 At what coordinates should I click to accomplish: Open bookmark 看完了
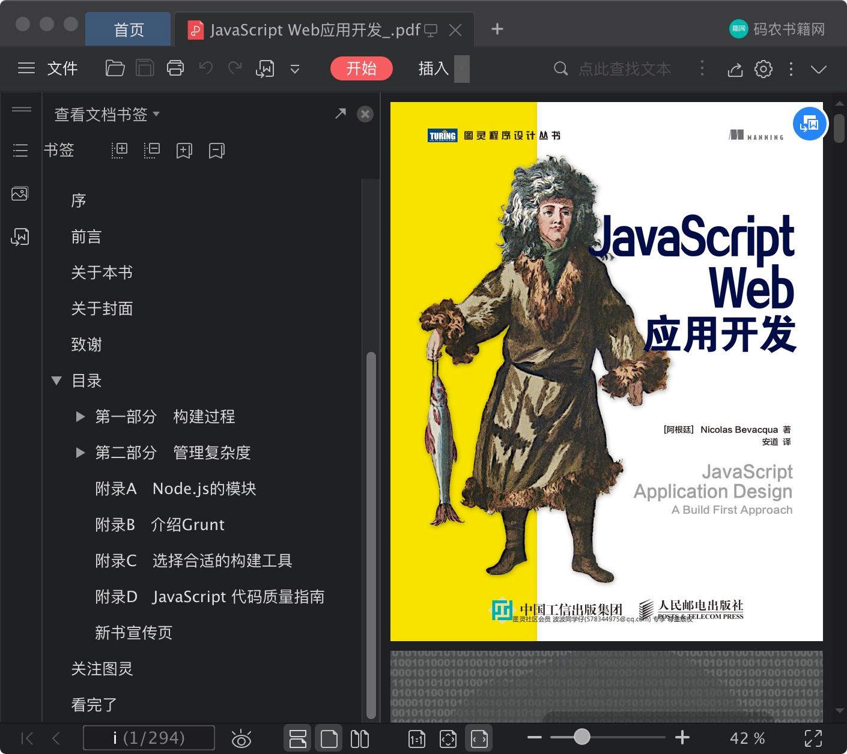tap(94, 705)
